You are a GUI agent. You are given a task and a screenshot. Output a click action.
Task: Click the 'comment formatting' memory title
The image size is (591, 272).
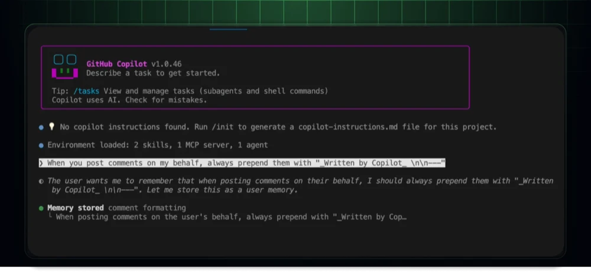pyautogui.click(x=147, y=208)
